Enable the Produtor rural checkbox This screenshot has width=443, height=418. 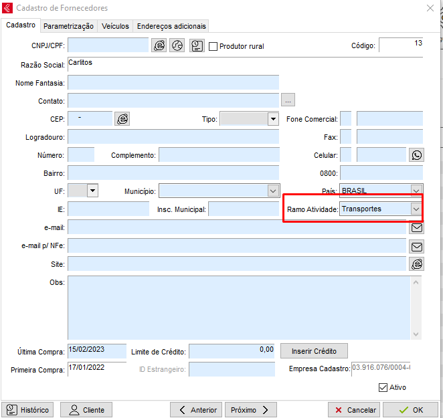pos(213,46)
